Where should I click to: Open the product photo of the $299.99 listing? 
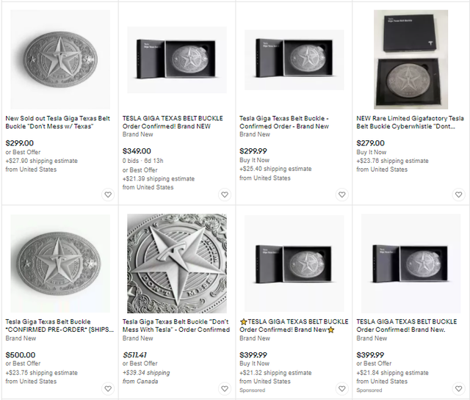click(294, 60)
